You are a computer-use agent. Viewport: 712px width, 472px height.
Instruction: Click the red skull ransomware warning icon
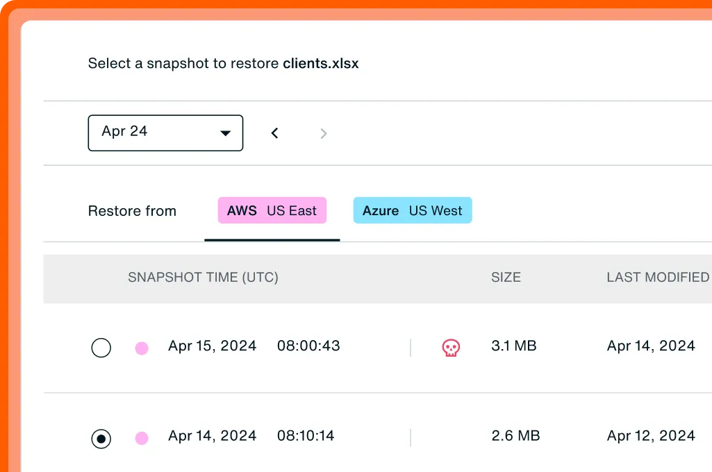[x=451, y=348]
